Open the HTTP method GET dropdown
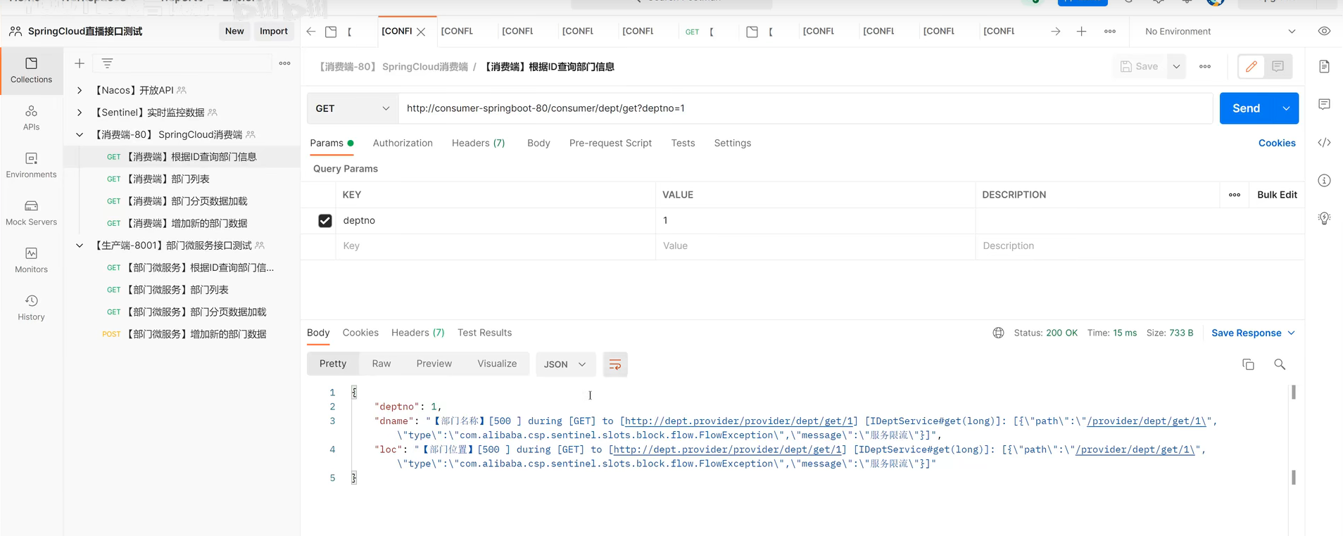The image size is (1343, 536). point(352,108)
